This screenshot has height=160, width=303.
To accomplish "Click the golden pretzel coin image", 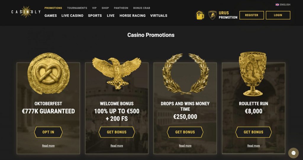I will coord(49,74).
